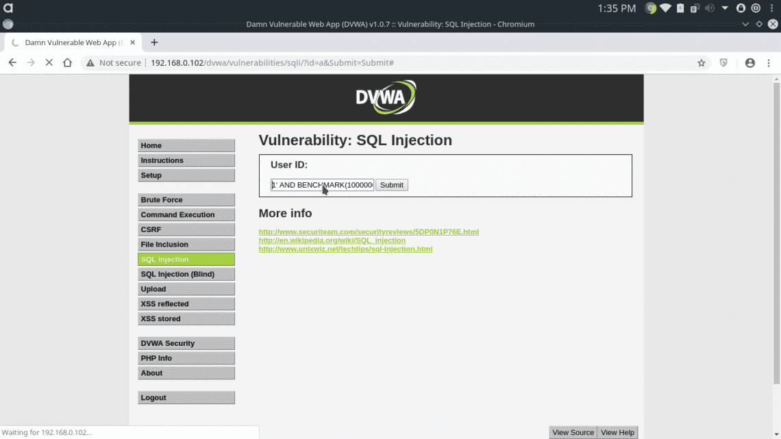Open the Wikipedia SQL_injection link
This screenshot has height=439, width=781.
point(332,240)
